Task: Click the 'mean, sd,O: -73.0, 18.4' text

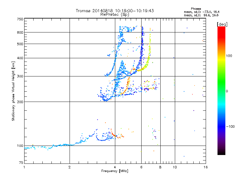Action: tap(201, 12)
